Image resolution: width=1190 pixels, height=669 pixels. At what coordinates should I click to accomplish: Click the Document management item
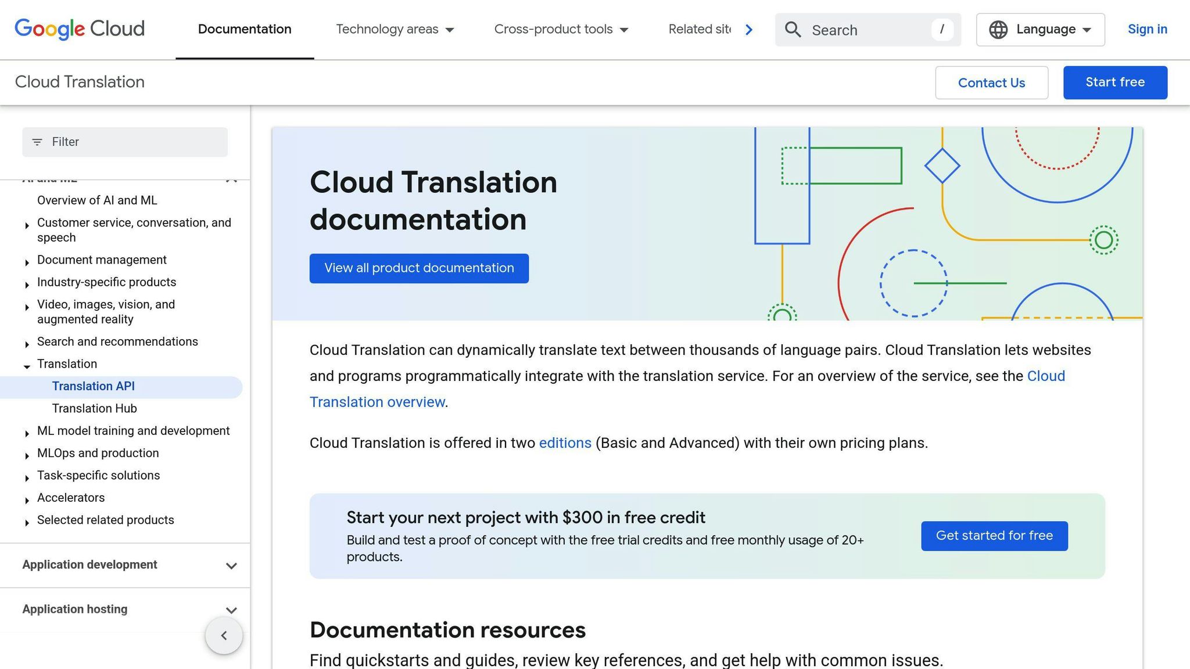tap(102, 260)
